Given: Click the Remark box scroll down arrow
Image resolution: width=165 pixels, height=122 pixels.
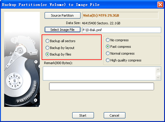Looking at the screenshot, I should pos(158,77).
